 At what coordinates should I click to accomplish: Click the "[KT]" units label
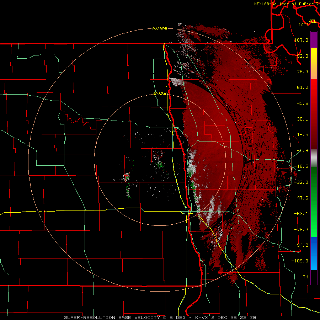coord(304,25)
